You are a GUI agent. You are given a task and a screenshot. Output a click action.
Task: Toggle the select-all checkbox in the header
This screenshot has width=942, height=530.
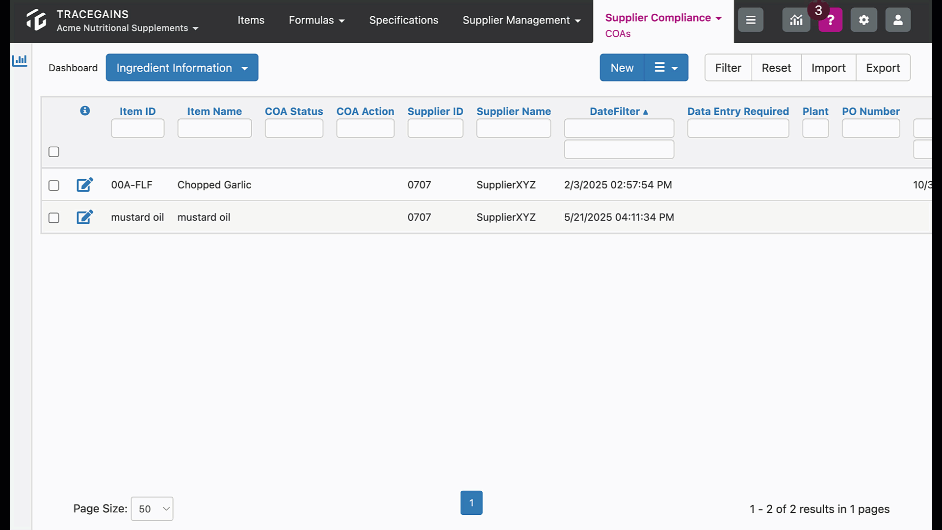(x=53, y=152)
